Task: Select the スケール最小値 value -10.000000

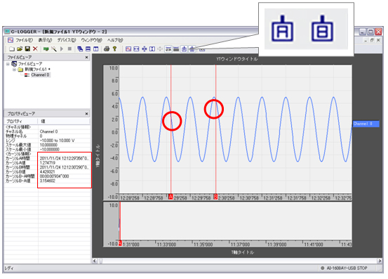Action: click(x=49, y=150)
